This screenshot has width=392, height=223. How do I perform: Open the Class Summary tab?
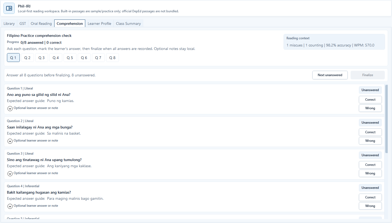(128, 24)
